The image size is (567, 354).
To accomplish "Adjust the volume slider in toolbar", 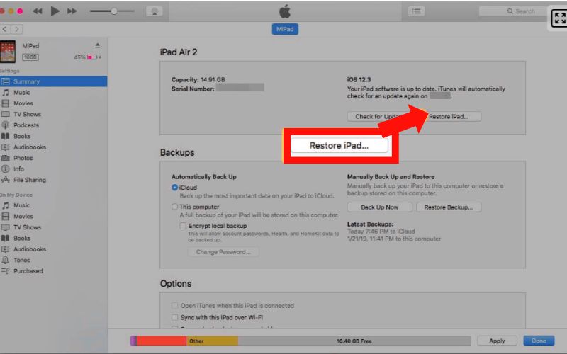I will (x=113, y=11).
